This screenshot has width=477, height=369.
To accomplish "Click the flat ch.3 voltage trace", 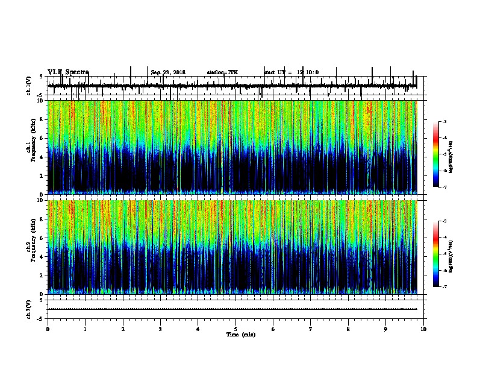I will [x=232, y=309].
